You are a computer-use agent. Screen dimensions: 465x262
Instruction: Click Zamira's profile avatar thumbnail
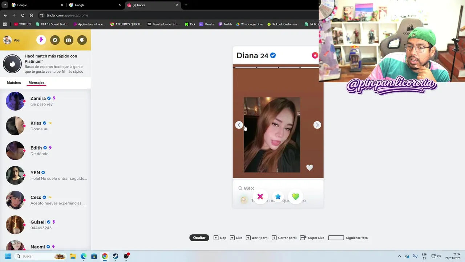pos(15,101)
